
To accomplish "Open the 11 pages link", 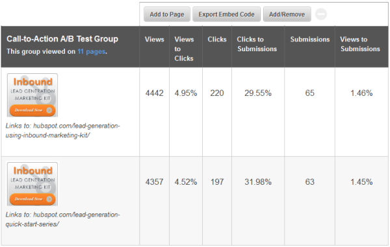I will (x=91, y=52).
